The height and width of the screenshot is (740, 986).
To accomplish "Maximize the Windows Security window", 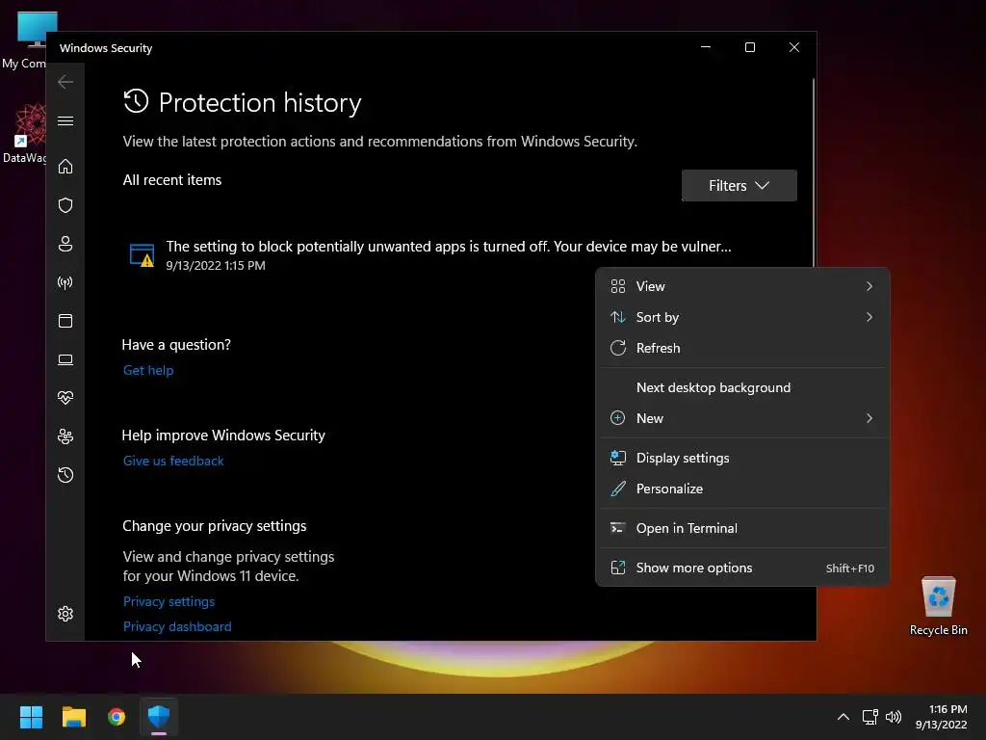I will coord(749,47).
